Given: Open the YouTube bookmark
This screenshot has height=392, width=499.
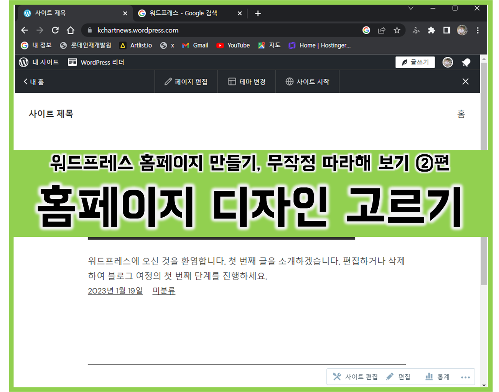Looking at the screenshot, I should [233, 45].
